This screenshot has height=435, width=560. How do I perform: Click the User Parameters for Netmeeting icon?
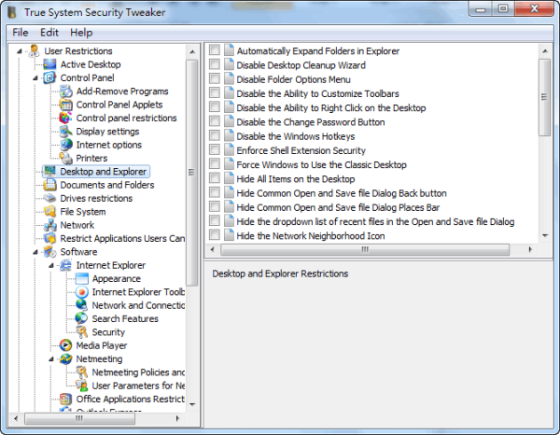point(82,386)
